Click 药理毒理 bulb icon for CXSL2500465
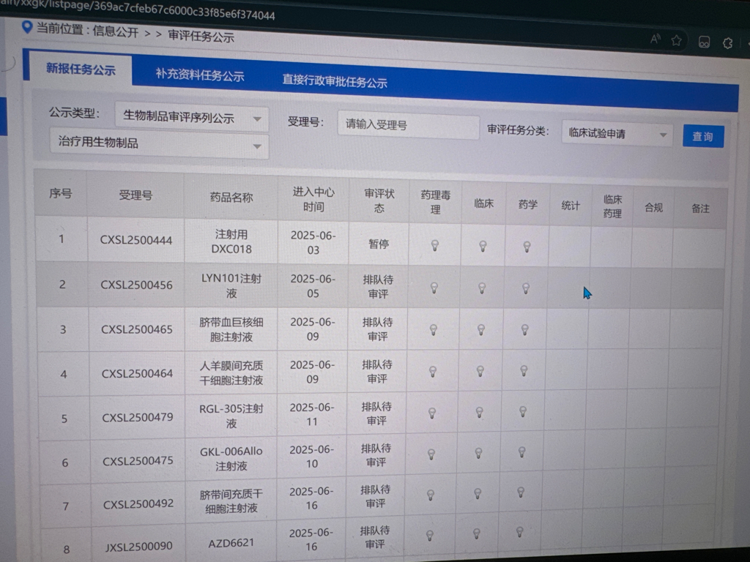 click(434, 330)
